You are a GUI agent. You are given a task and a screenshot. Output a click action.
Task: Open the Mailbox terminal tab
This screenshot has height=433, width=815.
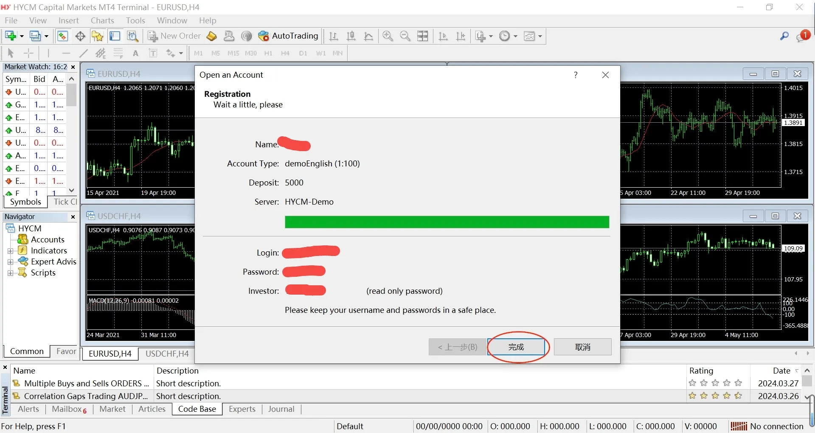point(69,409)
